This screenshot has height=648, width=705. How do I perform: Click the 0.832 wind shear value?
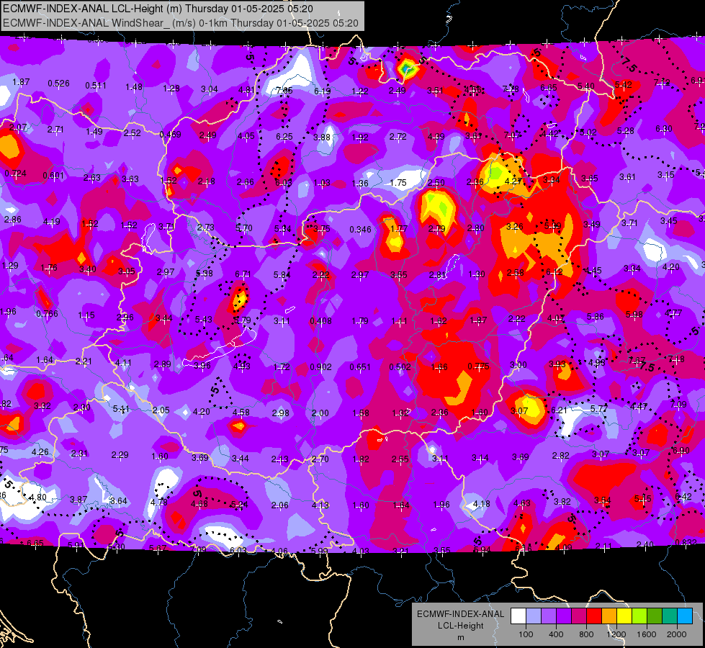pyautogui.click(x=686, y=542)
